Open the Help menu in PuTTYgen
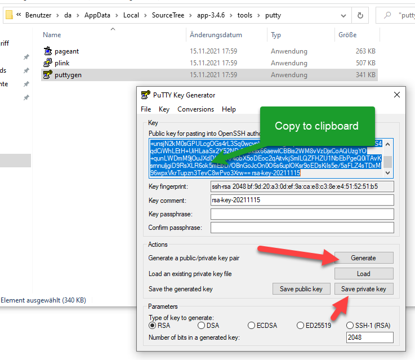This screenshot has height=360, width=415. coord(229,109)
